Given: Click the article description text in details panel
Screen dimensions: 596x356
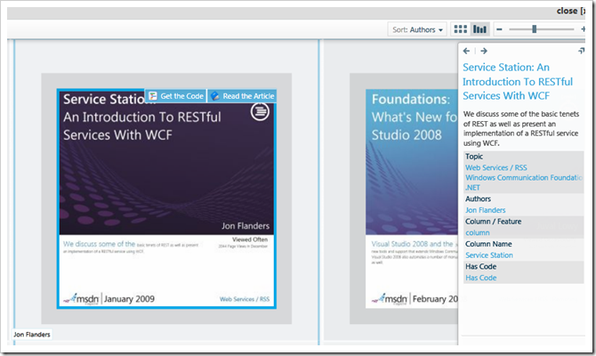Looking at the screenshot, I should (521, 128).
